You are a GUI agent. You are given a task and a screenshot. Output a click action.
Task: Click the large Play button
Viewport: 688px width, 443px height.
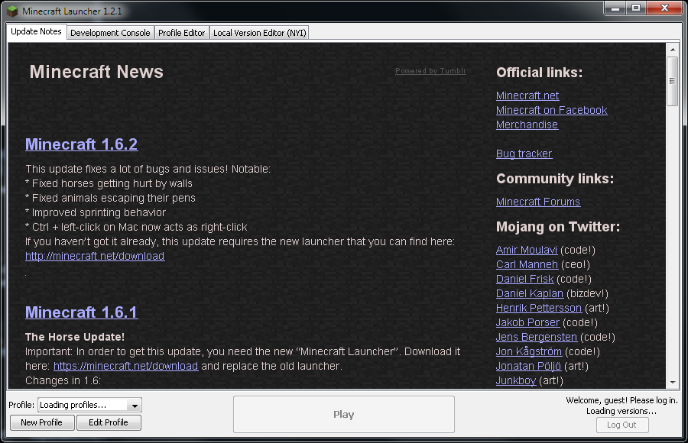click(x=343, y=415)
